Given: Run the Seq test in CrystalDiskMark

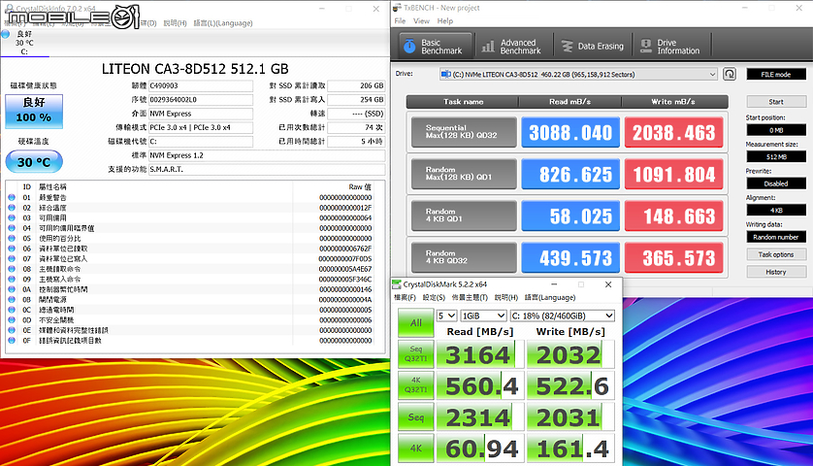Looking at the screenshot, I should (416, 416).
